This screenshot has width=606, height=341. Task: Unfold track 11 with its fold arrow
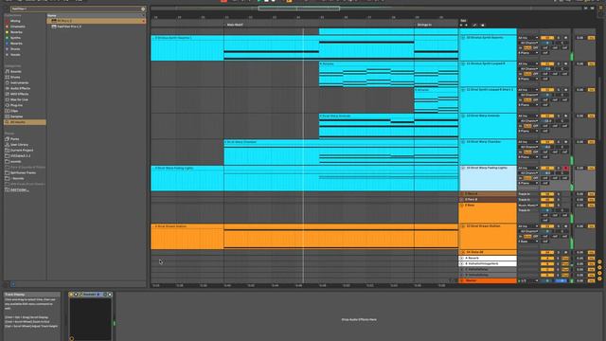pyautogui.click(x=463, y=63)
